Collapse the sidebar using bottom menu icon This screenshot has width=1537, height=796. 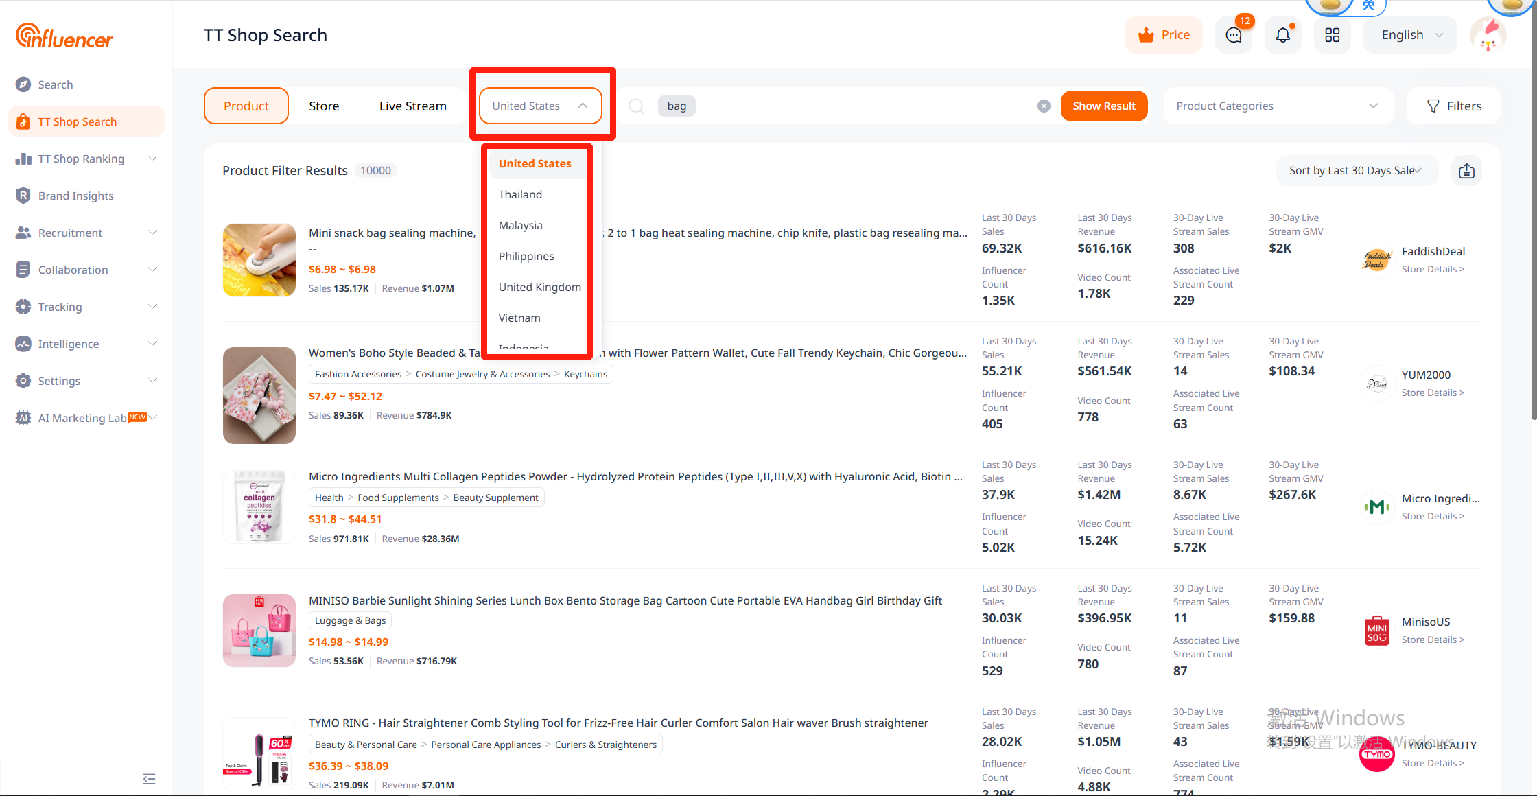pos(149,778)
